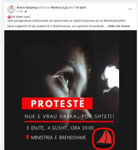Image resolution: width=138 pixels, height=150 pixels.
Task: Click the MINISTRIA E BRENDSHME location text
Action: tap(59, 137)
